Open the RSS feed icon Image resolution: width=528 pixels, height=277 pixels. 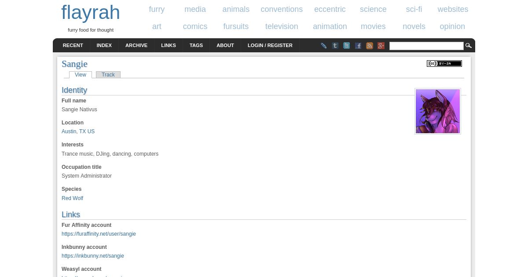[x=370, y=46]
